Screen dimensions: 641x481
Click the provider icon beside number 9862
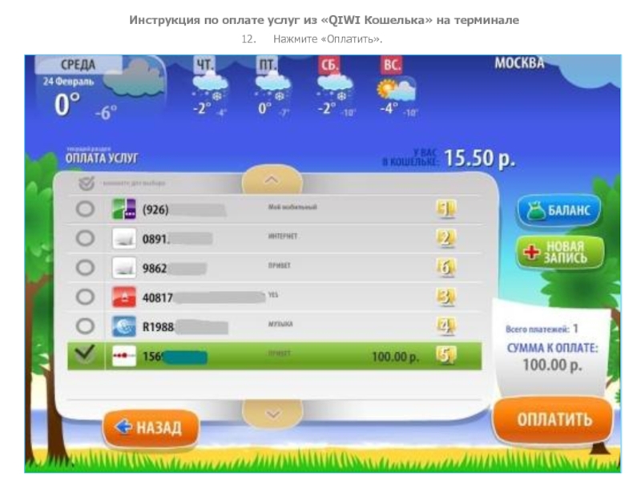click(124, 267)
